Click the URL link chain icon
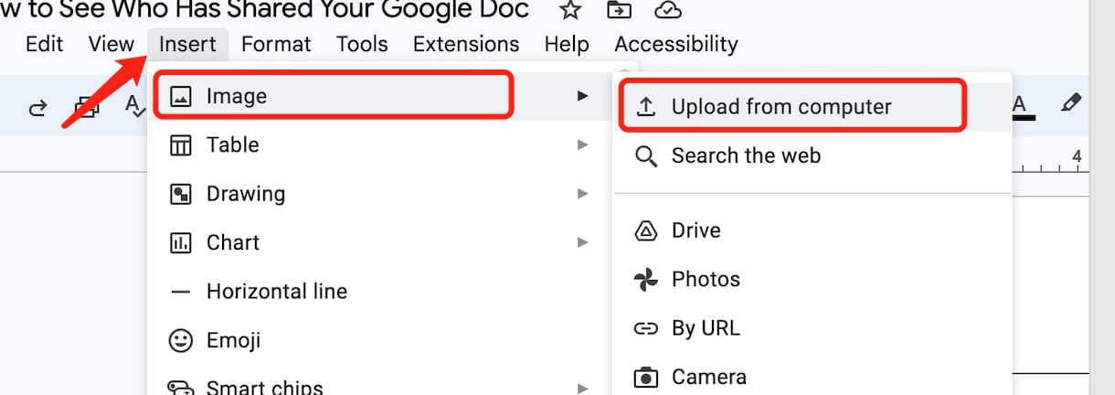Image resolution: width=1115 pixels, height=395 pixels. 646,328
